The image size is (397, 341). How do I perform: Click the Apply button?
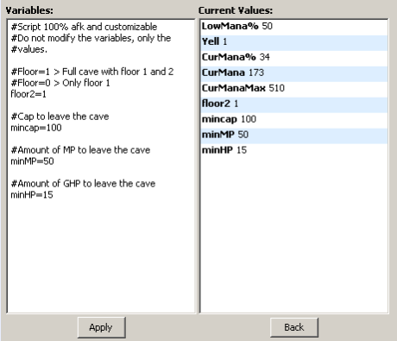click(102, 327)
